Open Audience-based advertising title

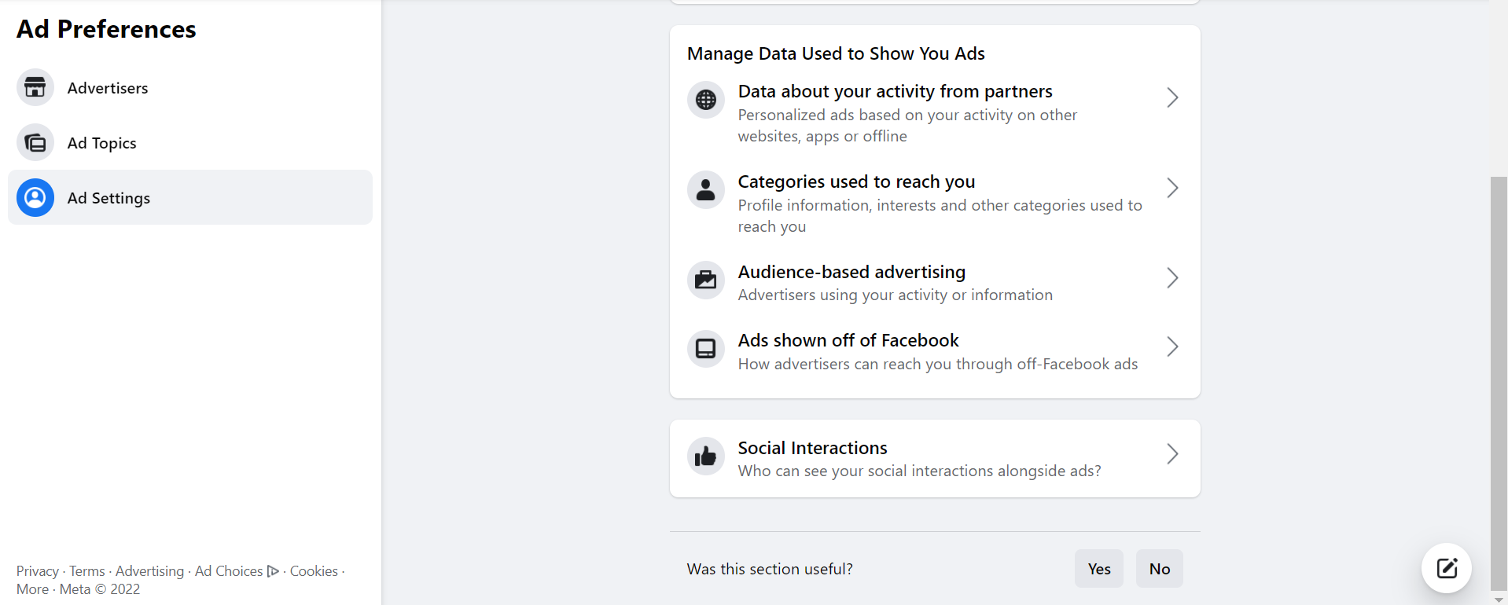[x=851, y=272]
